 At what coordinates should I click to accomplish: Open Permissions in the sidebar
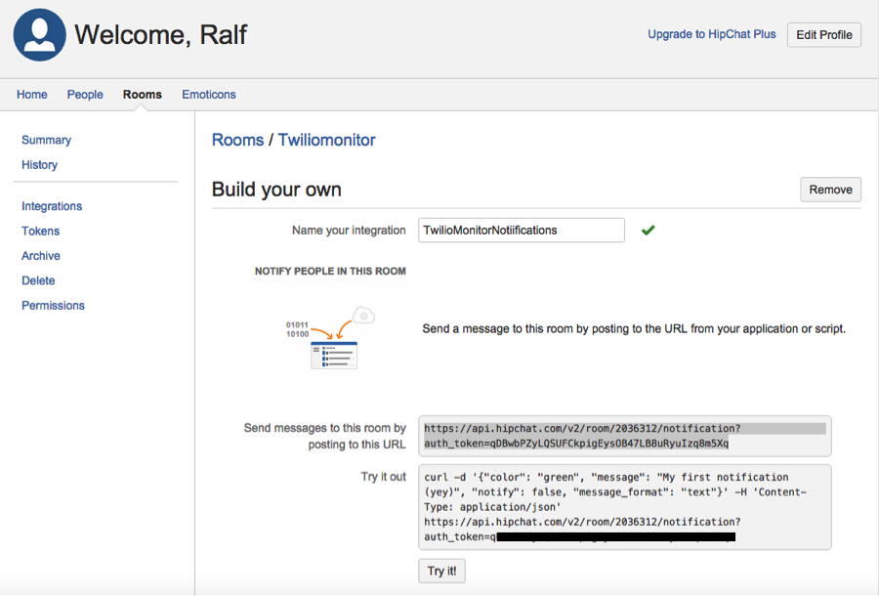(54, 305)
